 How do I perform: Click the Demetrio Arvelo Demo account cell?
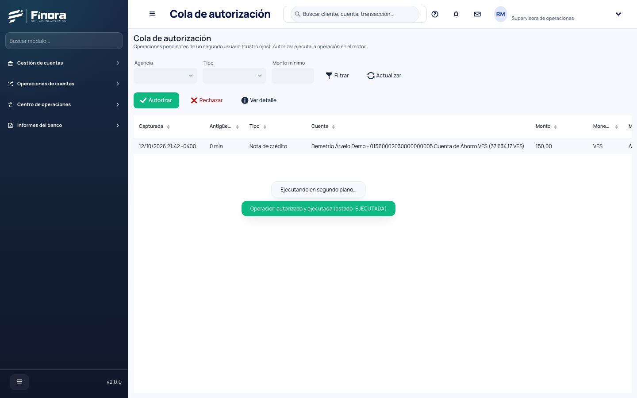click(418, 146)
